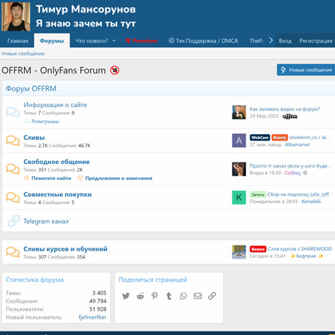Open Тех.Поддержка / DMCA tab
335x335 pixels.
[x=203, y=41]
